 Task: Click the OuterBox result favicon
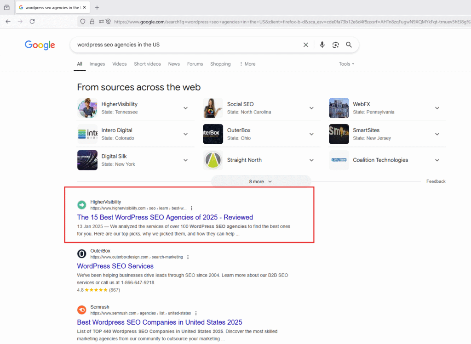click(82, 254)
